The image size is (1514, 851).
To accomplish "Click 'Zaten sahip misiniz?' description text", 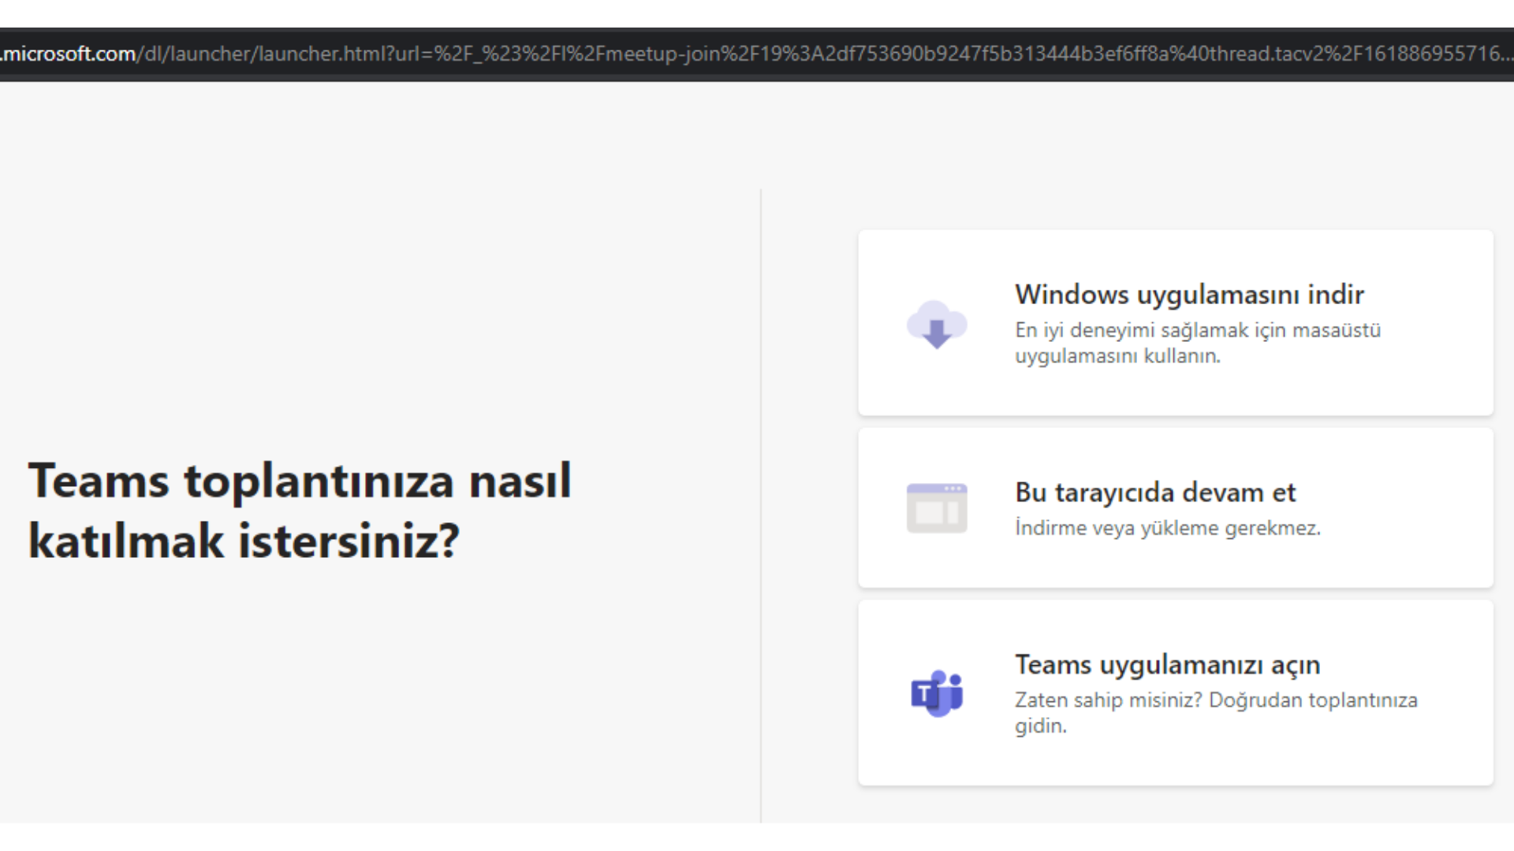I will (1216, 712).
